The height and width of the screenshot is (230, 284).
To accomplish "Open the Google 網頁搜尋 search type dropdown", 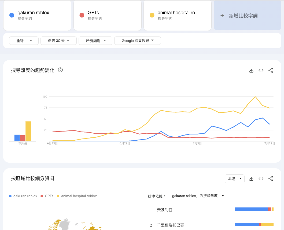I will [138, 41].
